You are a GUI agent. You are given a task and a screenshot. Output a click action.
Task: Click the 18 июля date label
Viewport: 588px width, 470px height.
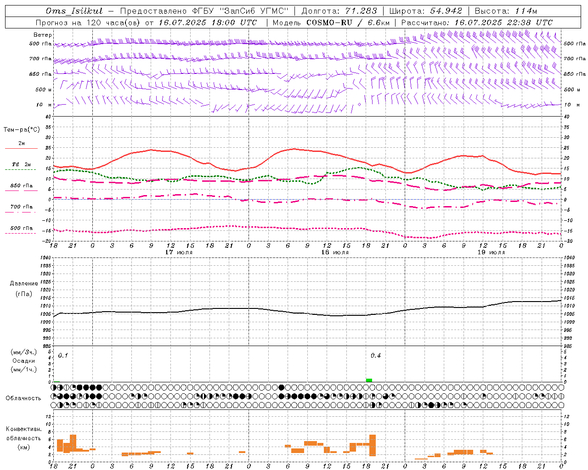[x=335, y=252]
